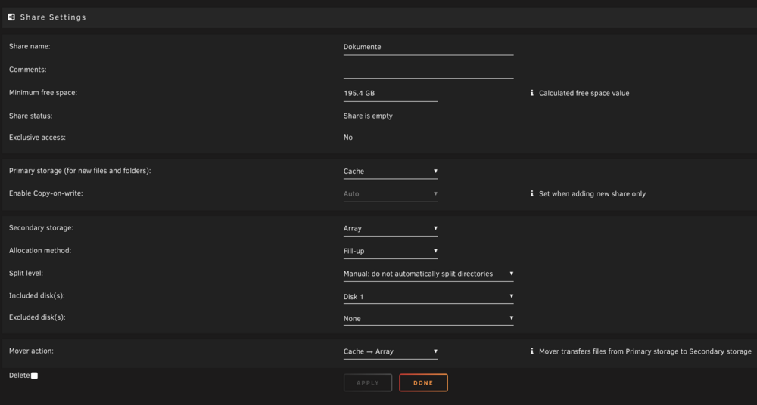Click the Minimum free space label
This screenshot has width=757, height=405.
tap(43, 93)
